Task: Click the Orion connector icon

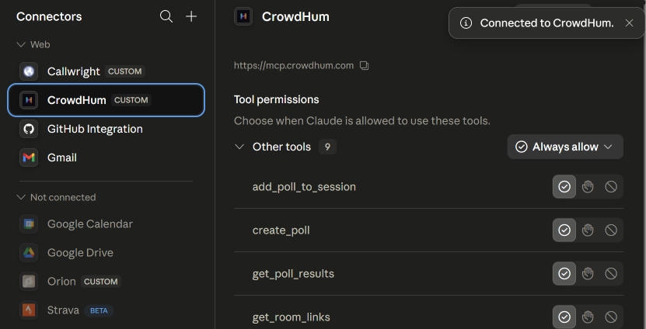Action: click(29, 282)
